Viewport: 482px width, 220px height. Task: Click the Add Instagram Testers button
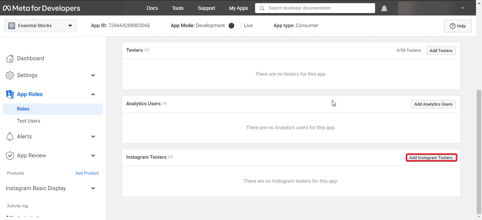[x=431, y=158]
